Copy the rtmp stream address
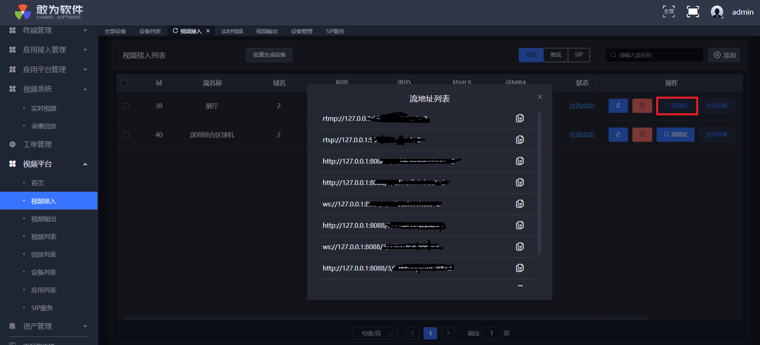Image resolution: width=760 pixels, height=345 pixels. 519,118
